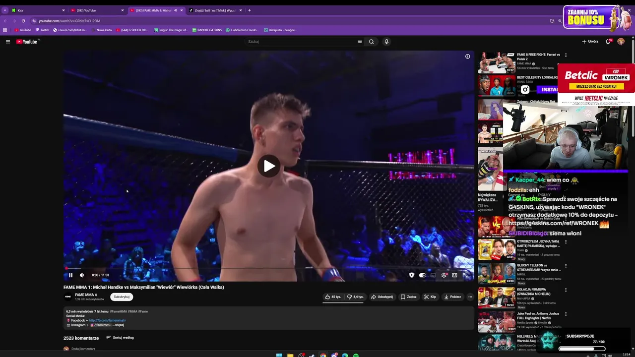Click the video info card icon
Image resolution: width=635 pixels, height=357 pixels.
(467, 57)
